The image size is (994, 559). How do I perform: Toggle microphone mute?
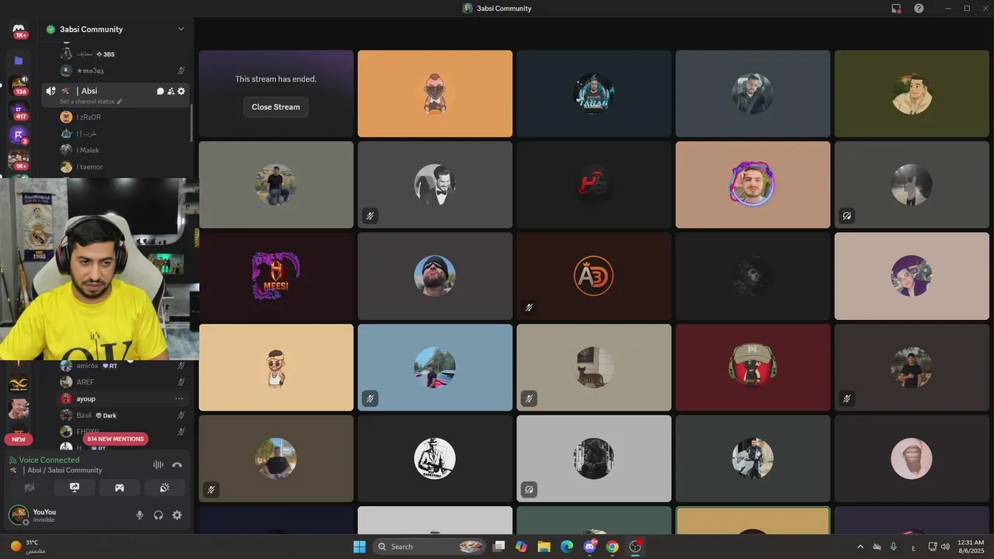tap(140, 515)
